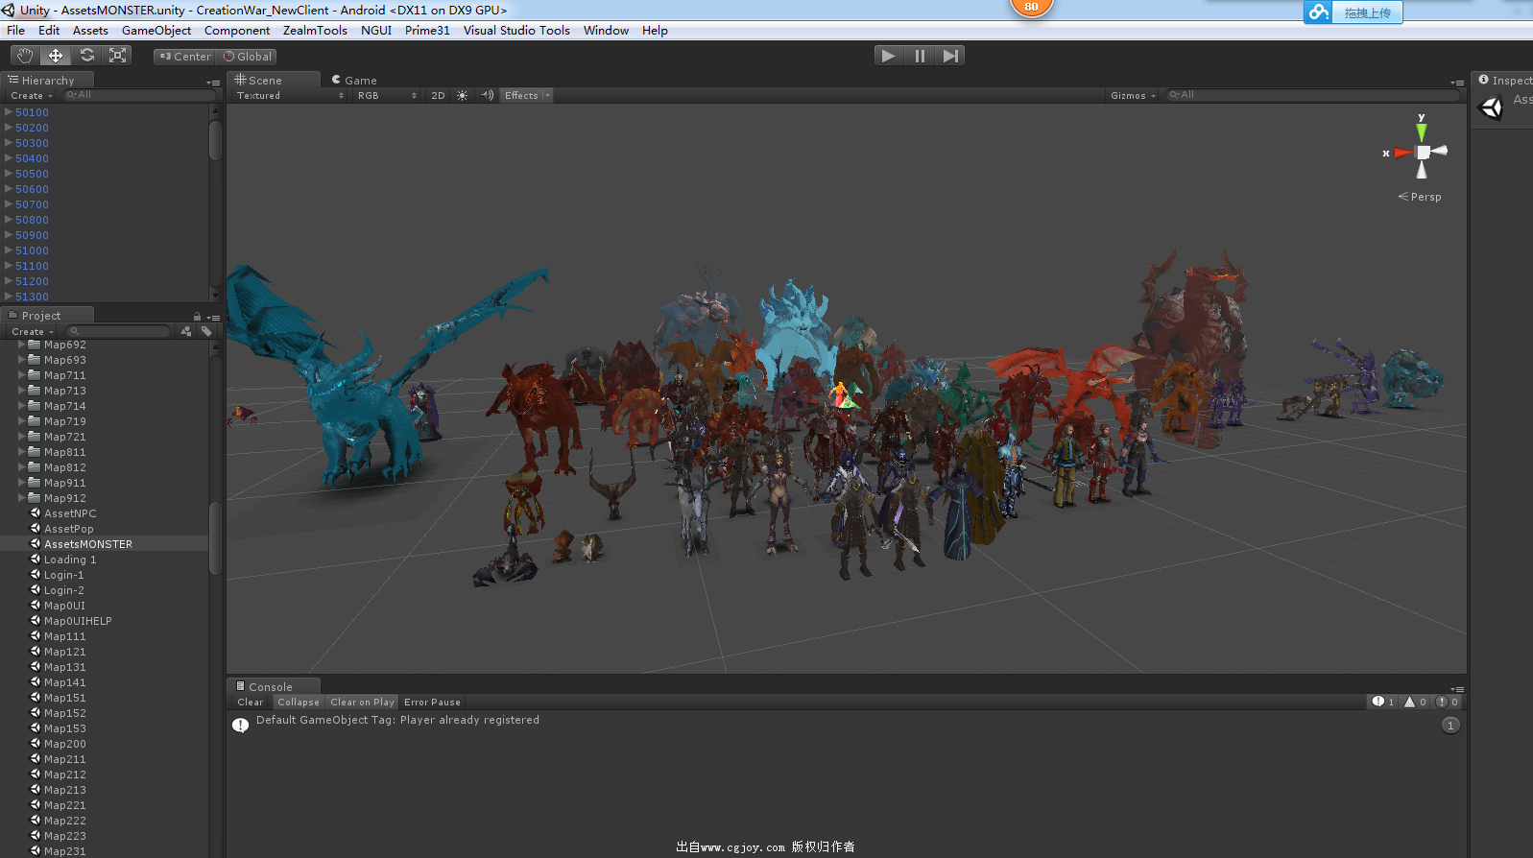Open the ZealmTools menu
The height and width of the screenshot is (858, 1533).
click(315, 31)
